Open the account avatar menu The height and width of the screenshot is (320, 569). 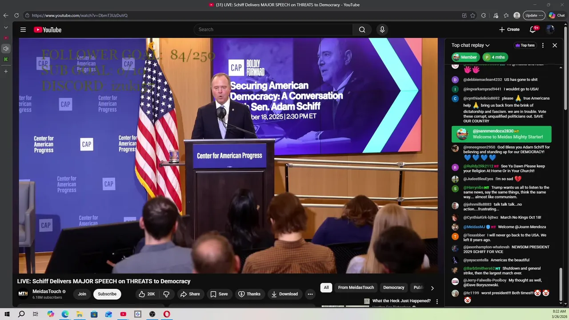click(550, 30)
